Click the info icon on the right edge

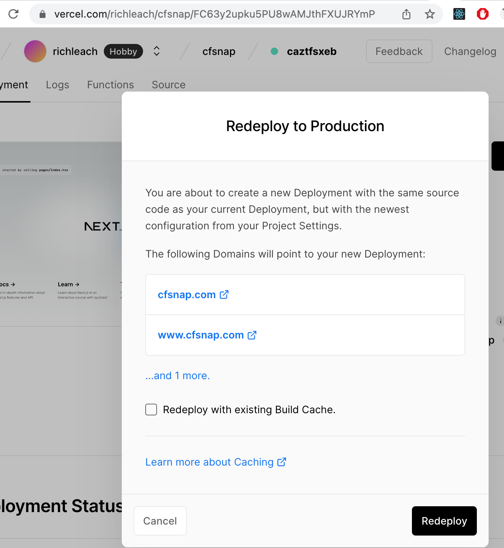[500, 321]
